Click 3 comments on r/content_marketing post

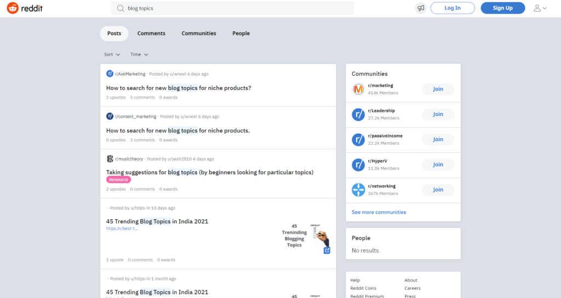point(142,140)
